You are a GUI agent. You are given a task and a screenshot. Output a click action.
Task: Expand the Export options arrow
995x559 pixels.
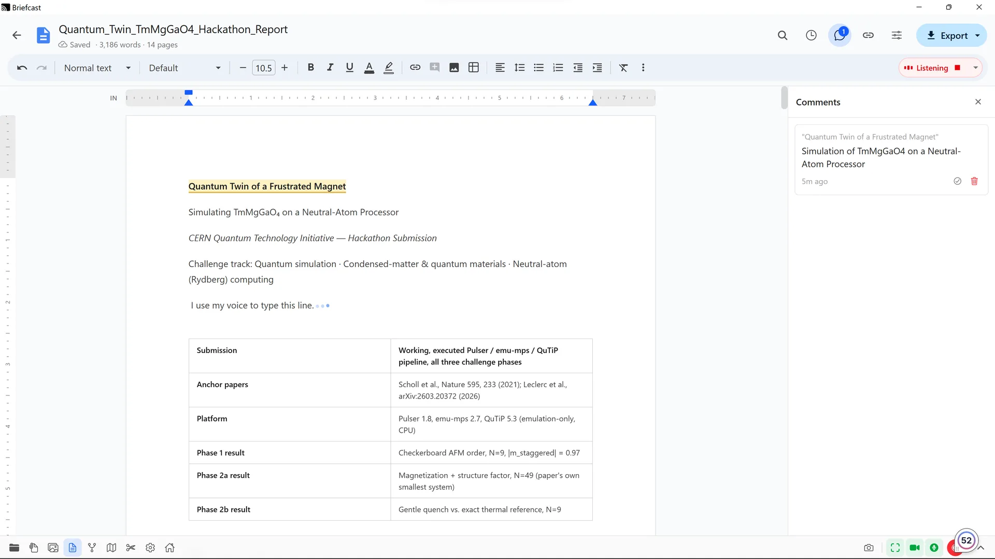click(977, 36)
